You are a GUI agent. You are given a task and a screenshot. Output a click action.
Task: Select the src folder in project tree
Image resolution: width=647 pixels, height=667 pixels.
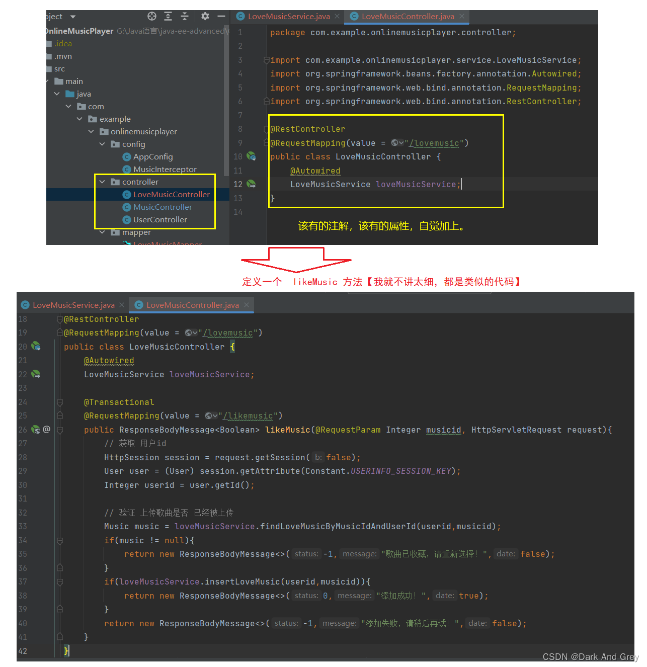pos(59,69)
